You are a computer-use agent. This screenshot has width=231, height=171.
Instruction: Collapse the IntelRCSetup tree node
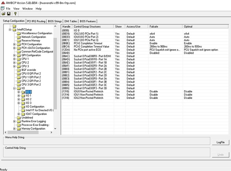point(10,30)
